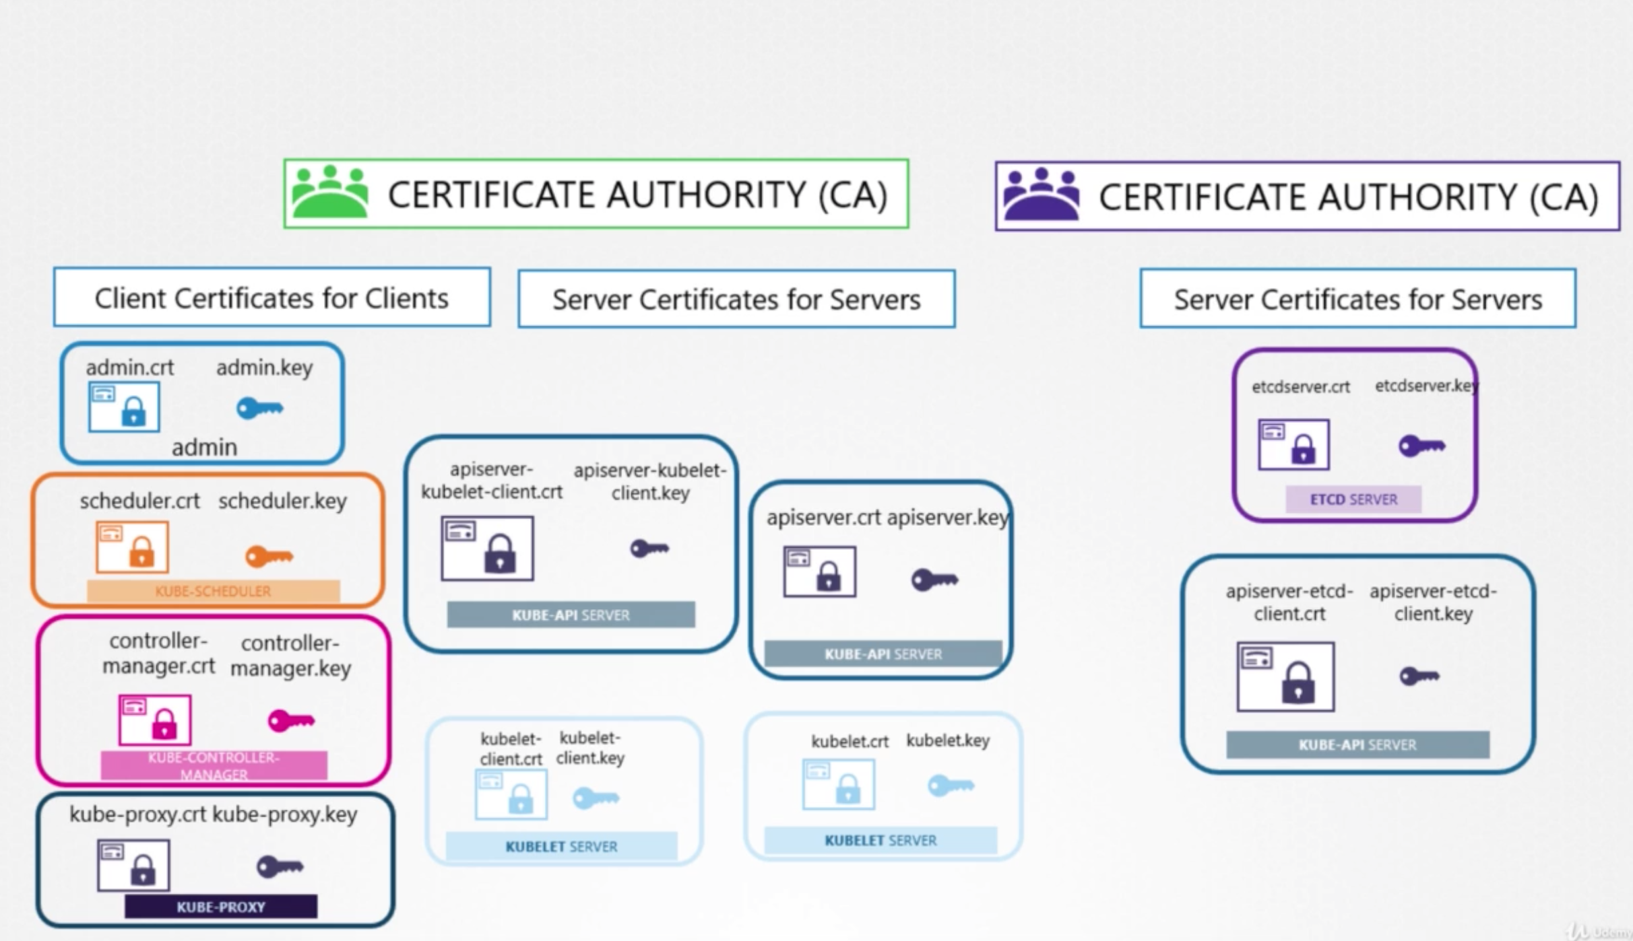Click the etcdserver.key purple key icon
Viewport: 1633px width, 941px height.
(x=1421, y=446)
